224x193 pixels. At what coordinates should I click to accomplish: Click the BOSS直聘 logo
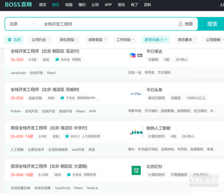point(18,5)
